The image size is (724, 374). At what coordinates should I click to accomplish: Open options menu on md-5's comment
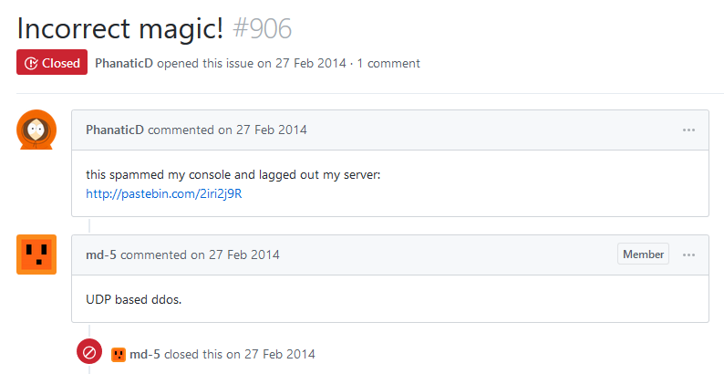pyautogui.click(x=688, y=255)
